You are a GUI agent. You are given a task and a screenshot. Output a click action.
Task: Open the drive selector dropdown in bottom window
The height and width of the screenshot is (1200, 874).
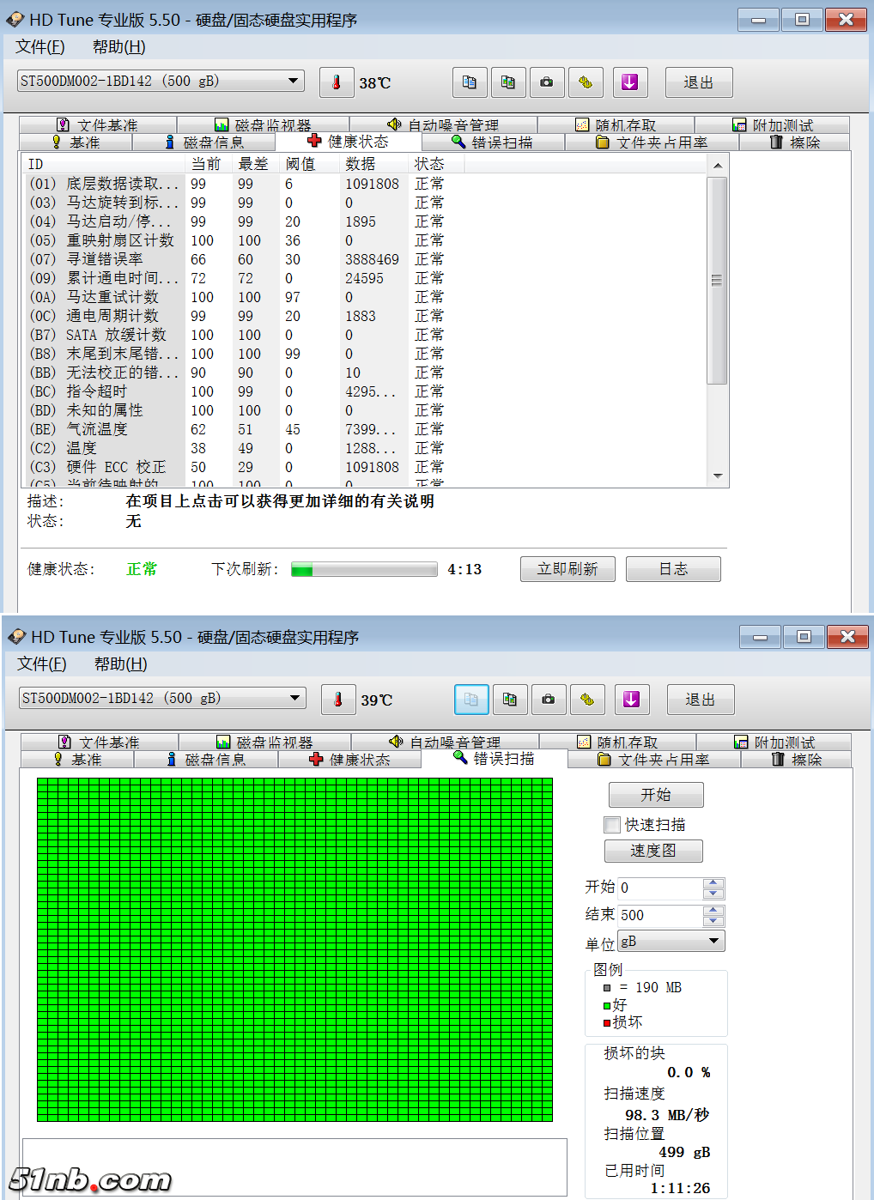point(294,698)
